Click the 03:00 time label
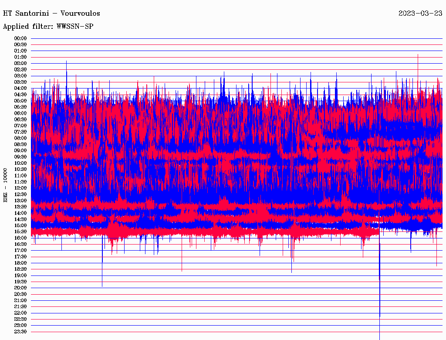 (x=20, y=76)
